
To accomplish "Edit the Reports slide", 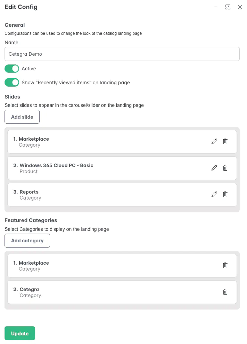I will pyautogui.click(x=214, y=194).
